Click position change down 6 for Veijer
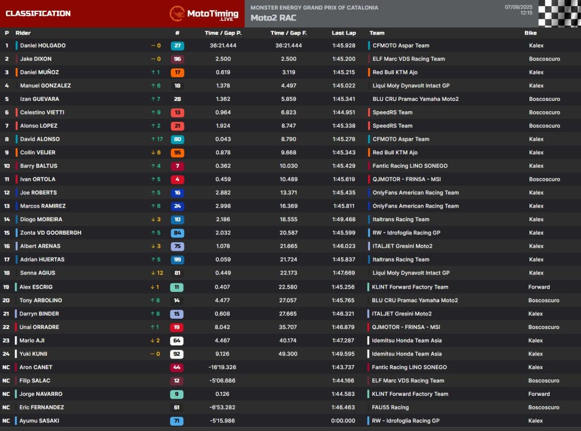This screenshot has height=431, width=581. pyautogui.click(x=156, y=153)
